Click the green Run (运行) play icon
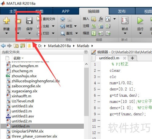Image resolution: width=152 pixels, height=139 pixels. click(140, 20)
